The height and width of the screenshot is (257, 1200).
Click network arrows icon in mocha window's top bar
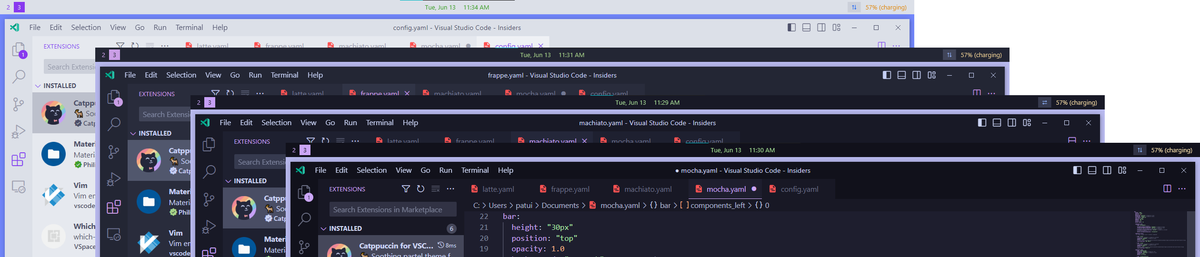[1140, 150]
